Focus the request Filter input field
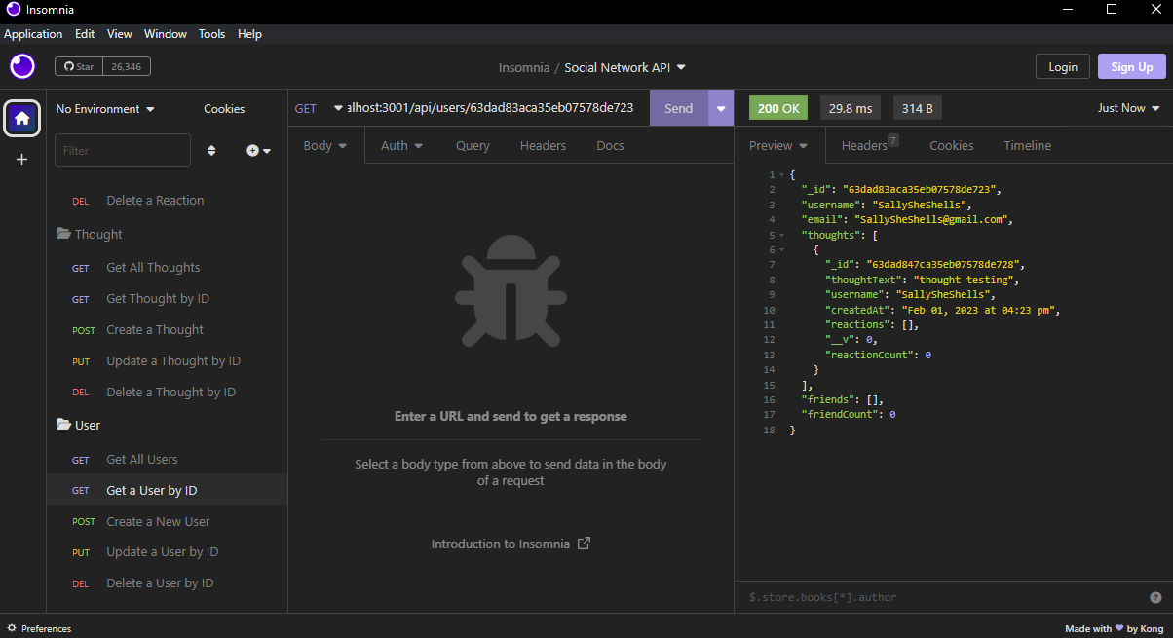Viewport: 1173px width, 638px height. [x=123, y=150]
